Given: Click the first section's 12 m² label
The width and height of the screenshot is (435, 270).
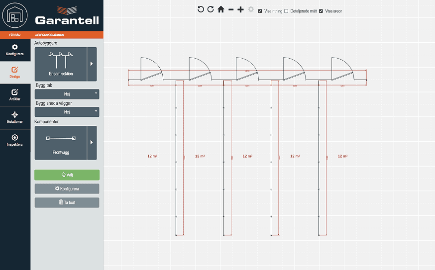Looking at the screenshot, I should click(152, 156).
